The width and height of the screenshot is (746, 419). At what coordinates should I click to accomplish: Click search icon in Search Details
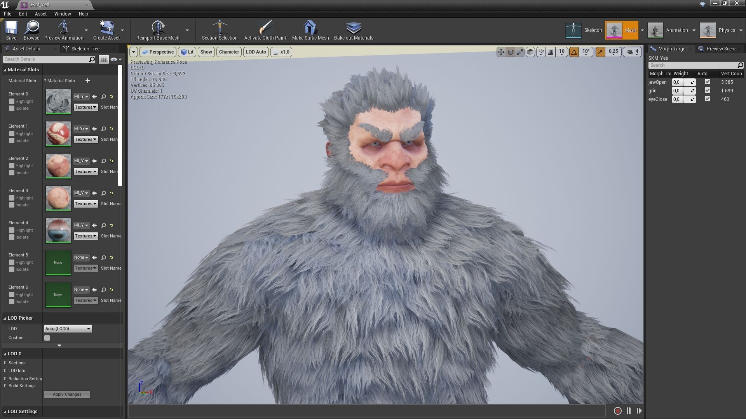pyautogui.click(x=92, y=59)
